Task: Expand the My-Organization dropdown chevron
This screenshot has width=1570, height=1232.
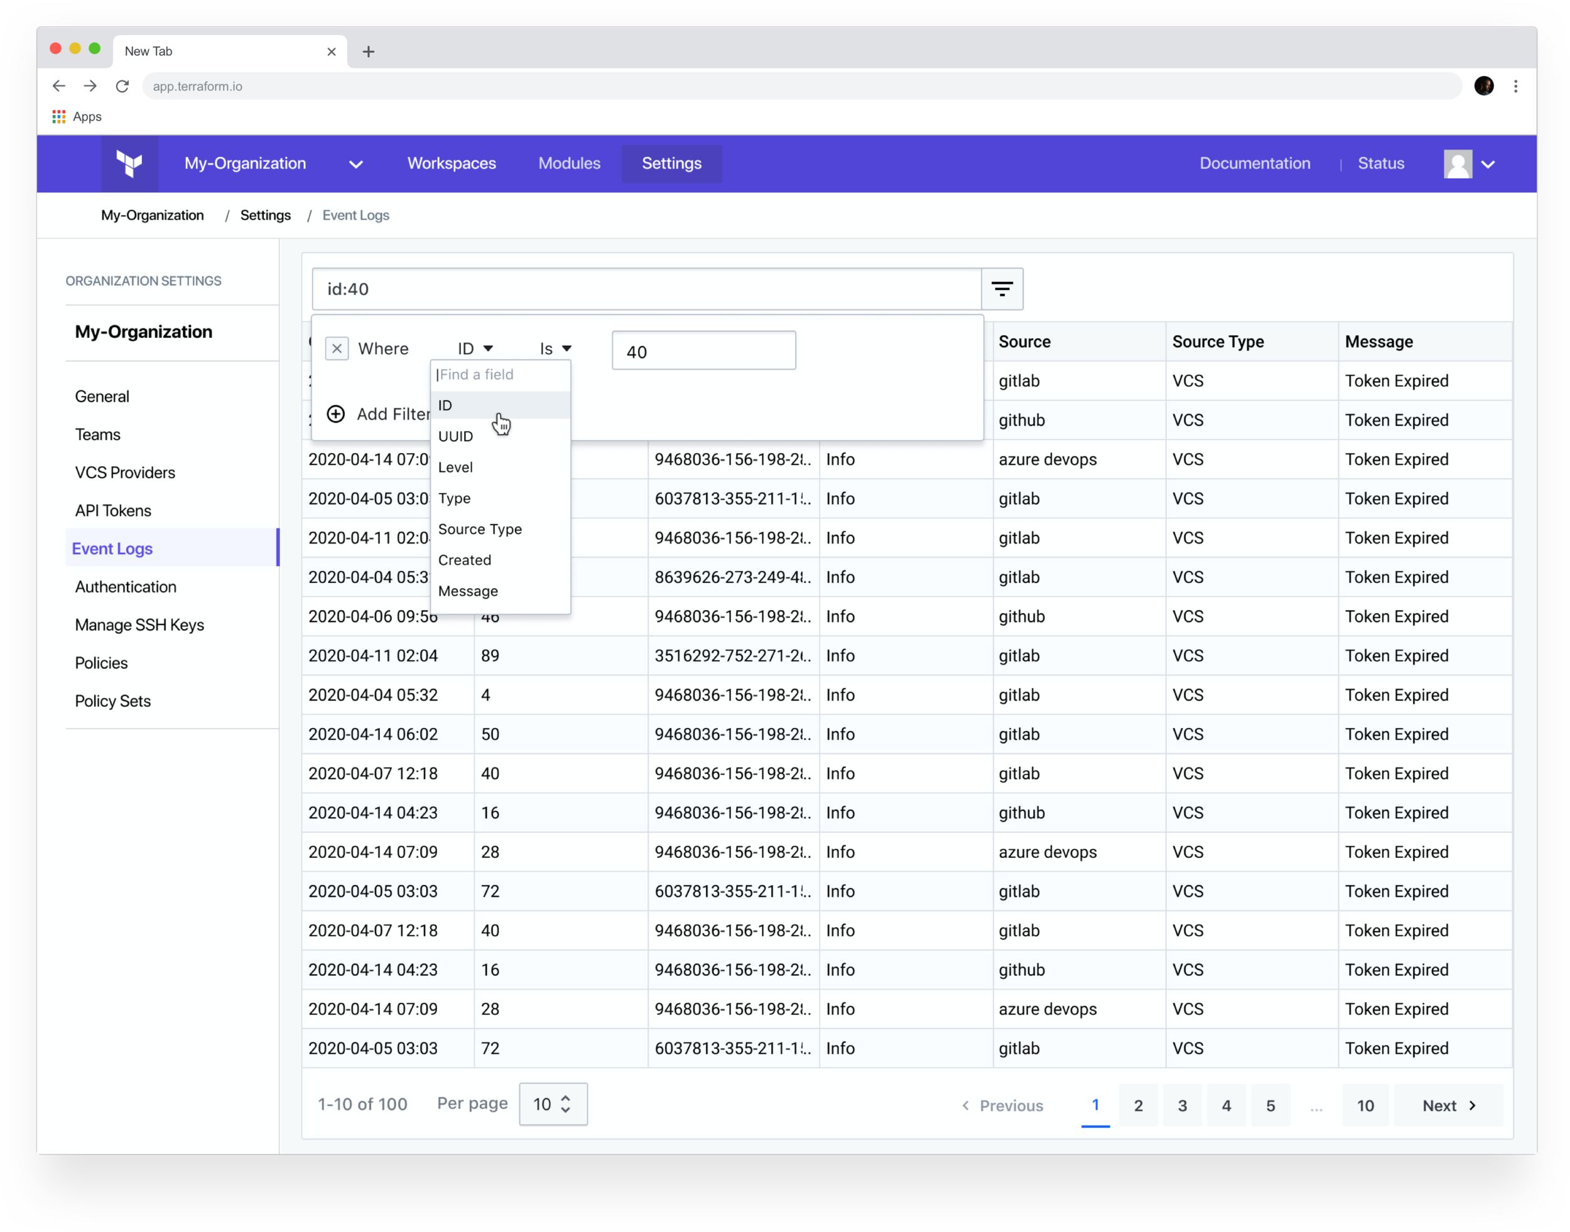Action: pyautogui.click(x=355, y=164)
